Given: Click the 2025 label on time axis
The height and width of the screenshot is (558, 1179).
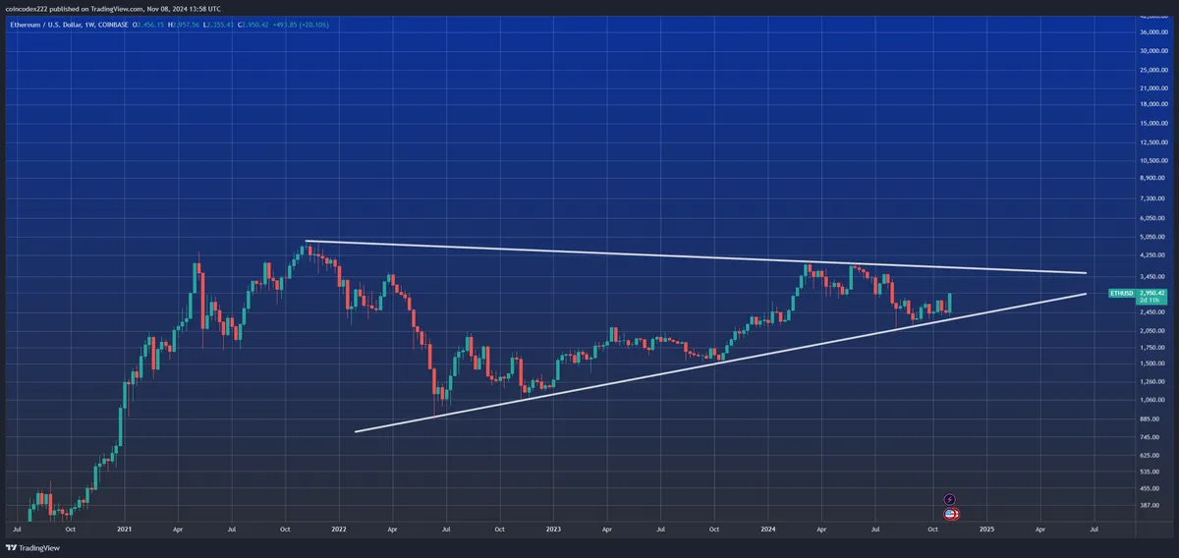Looking at the screenshot, I should tap(986, 528).
